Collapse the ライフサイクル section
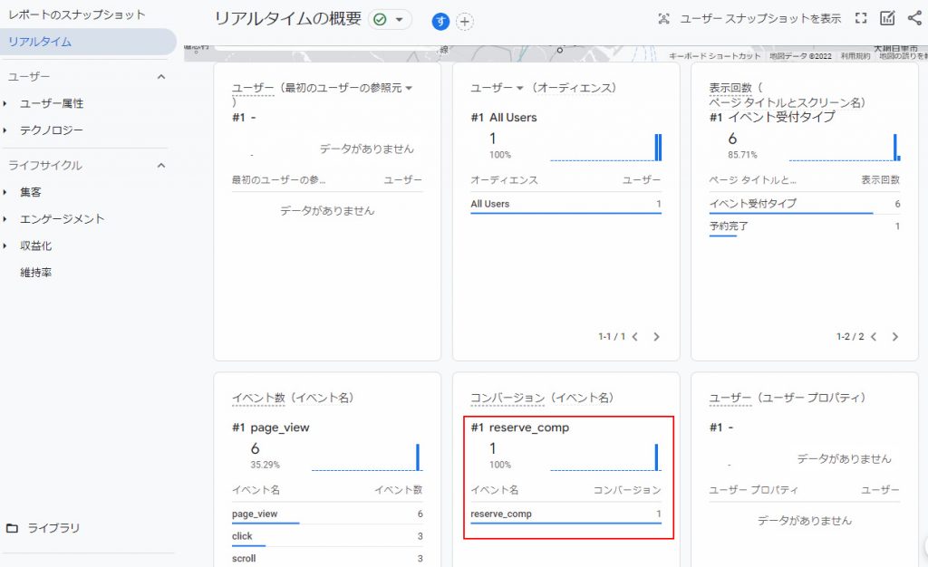928x567 pixels. [161, 166]
